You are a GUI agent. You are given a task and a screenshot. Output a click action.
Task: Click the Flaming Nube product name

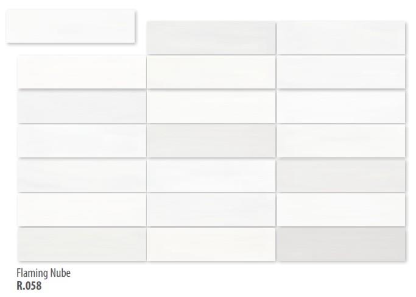[x=43, y=273]
